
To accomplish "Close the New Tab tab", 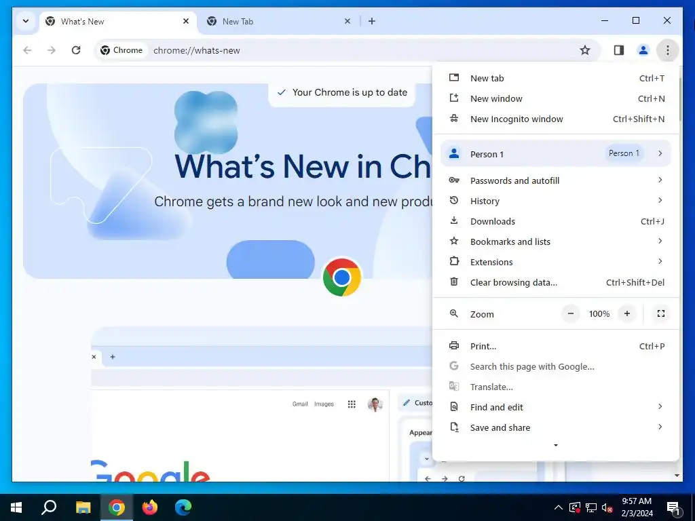I will (347, 21).
